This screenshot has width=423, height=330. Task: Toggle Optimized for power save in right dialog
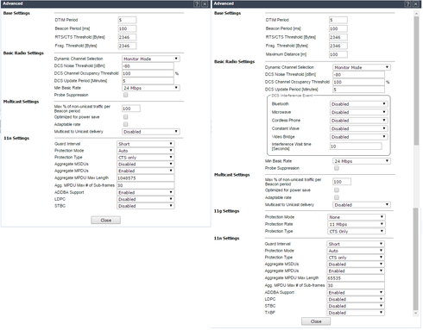[x=337, y=190]
